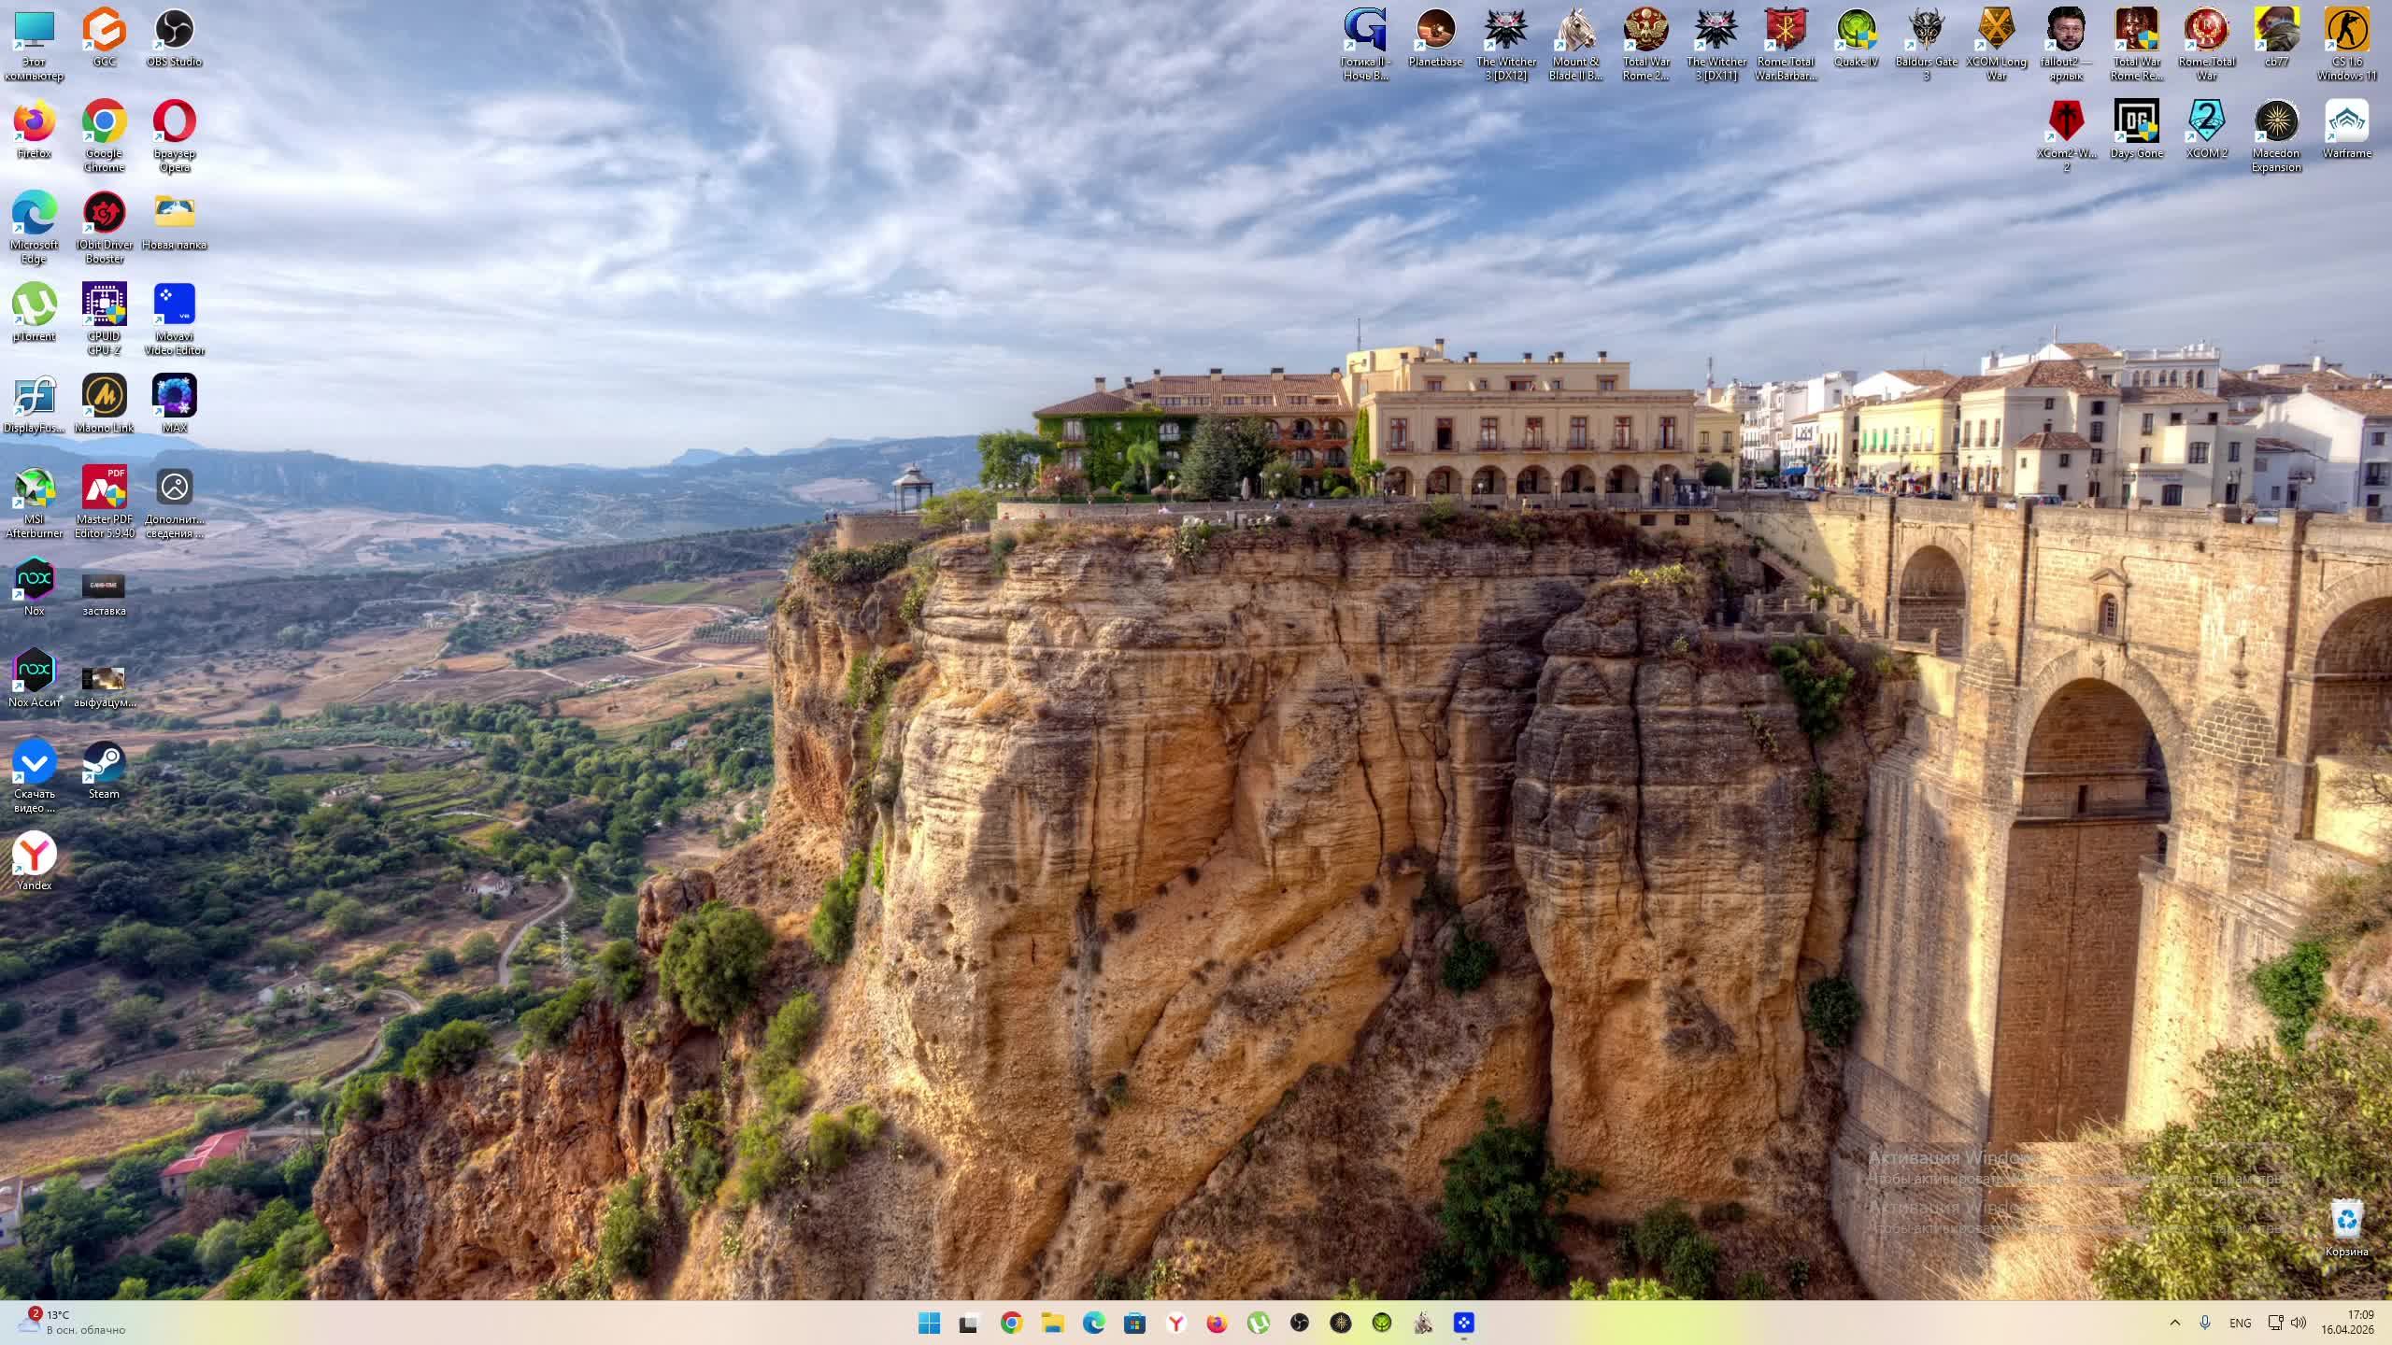Open the OBS Studio desktop shortcut
This screenshot has width=2392, height=1345.
click(174, 32)
